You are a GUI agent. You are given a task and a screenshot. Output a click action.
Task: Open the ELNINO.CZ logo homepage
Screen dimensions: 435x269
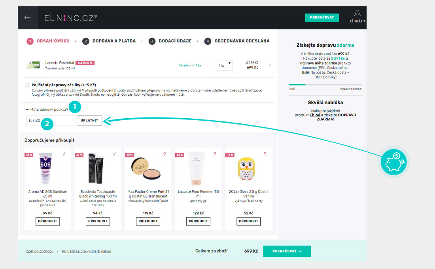[70, 18]
